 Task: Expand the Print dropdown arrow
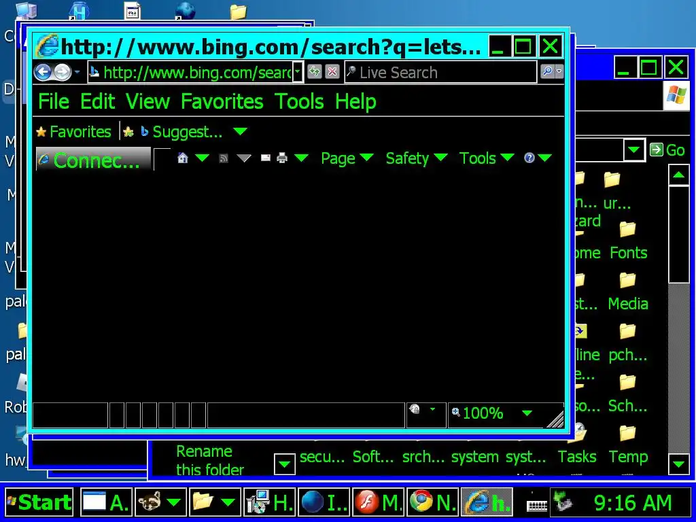301,158
